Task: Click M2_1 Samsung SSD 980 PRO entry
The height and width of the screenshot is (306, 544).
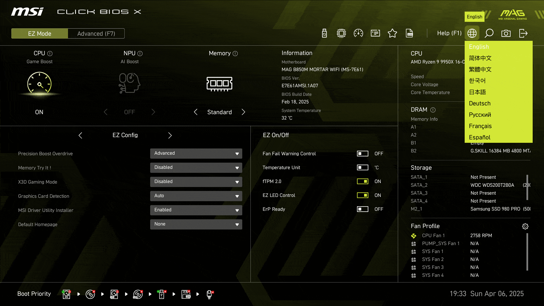Action: [x=470, y=209]
